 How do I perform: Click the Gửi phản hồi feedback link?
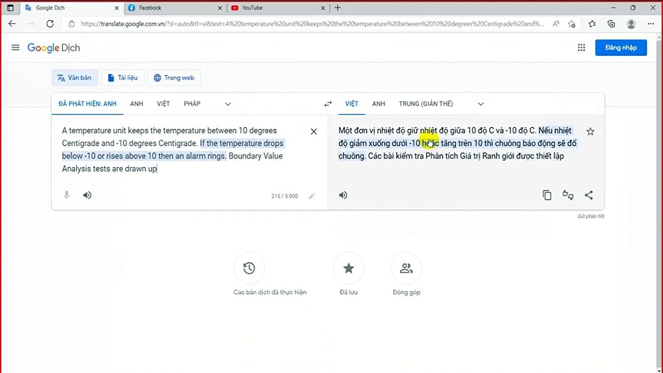point(591,216)
